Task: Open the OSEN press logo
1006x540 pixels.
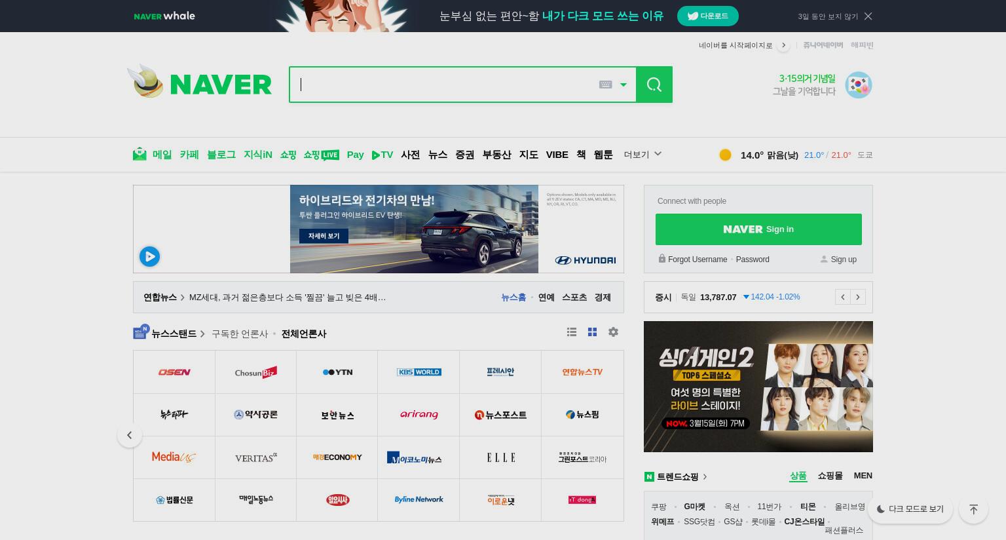Action: tap(174, 372)
